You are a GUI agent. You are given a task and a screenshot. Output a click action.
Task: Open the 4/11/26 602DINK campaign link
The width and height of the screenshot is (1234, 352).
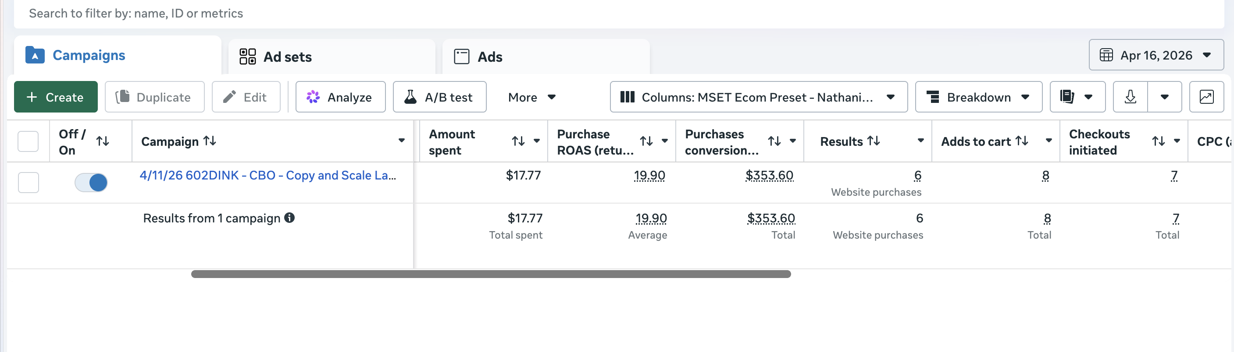coord(268,176)
